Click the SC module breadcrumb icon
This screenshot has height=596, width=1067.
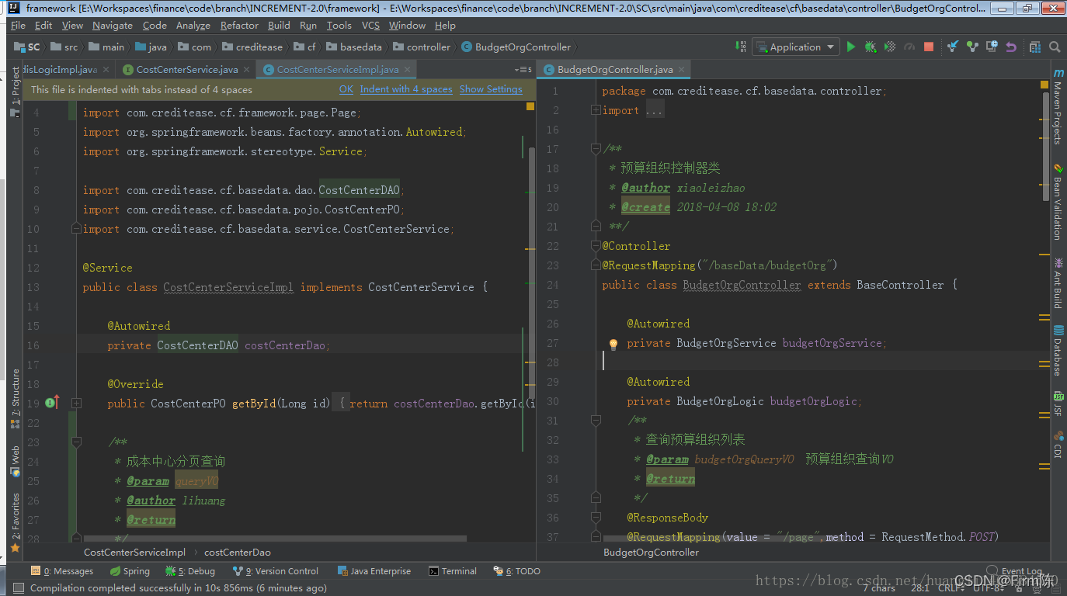point(19,47)
